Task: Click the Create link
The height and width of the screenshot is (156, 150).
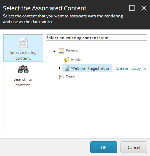Action: 122,68
